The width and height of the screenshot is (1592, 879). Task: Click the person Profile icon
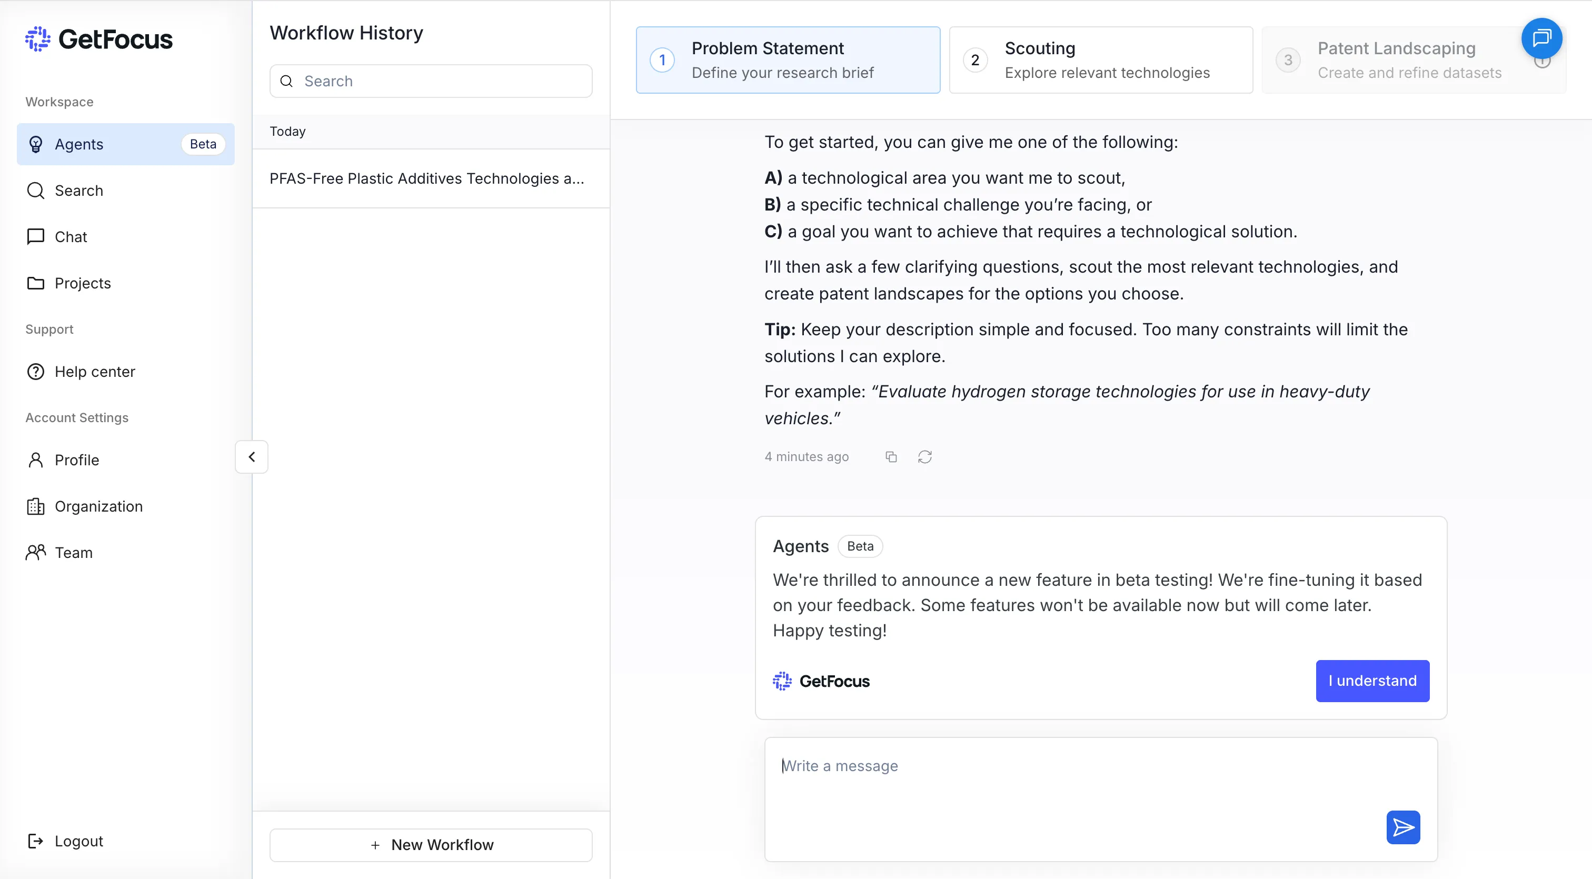36,460
